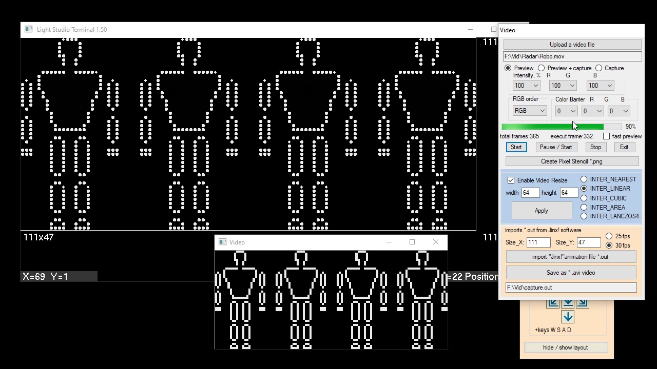Screen dimensions: 657x369
Task: Click the Light Studio Terminal window icon
Action: (x=29, y=30)
